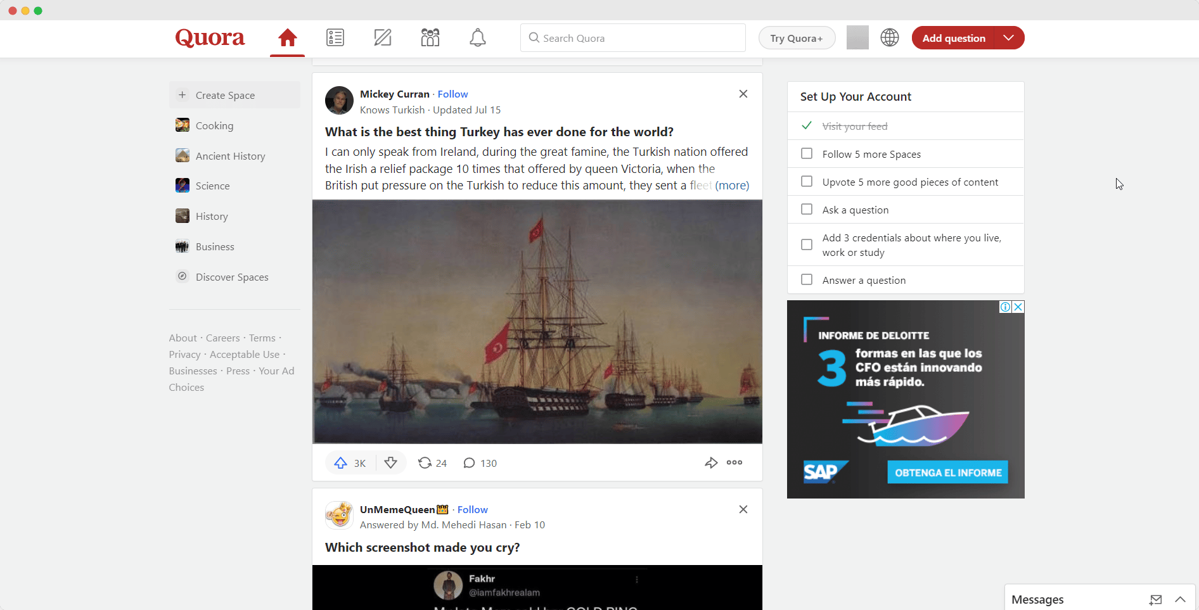
Task: Open the Add question dropdown arrow
Action: click(1009, 37)
